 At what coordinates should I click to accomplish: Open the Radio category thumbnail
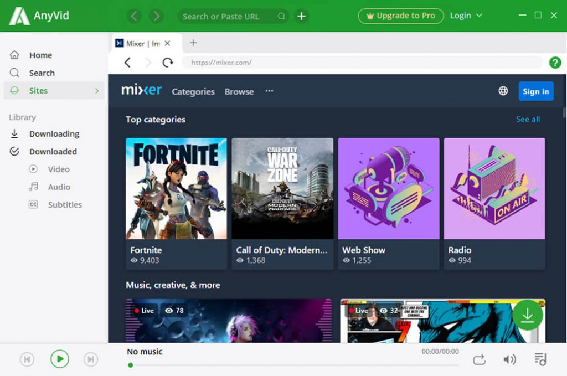(494, 188)
